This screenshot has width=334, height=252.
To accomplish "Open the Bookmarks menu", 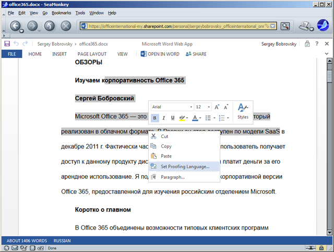I will [62, 13].
